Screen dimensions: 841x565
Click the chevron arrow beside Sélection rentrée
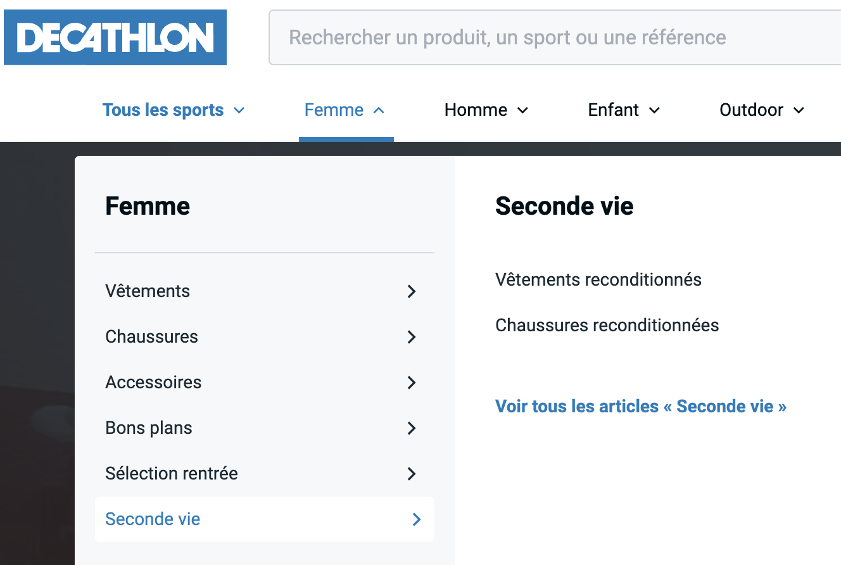(x=412, y=474)
